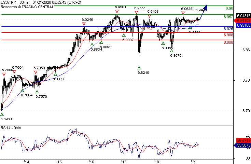Click the 6.8834 swing low label
The width and height of the screenshot is (251, 164).
pyautogui.click(x=96, y=50)
